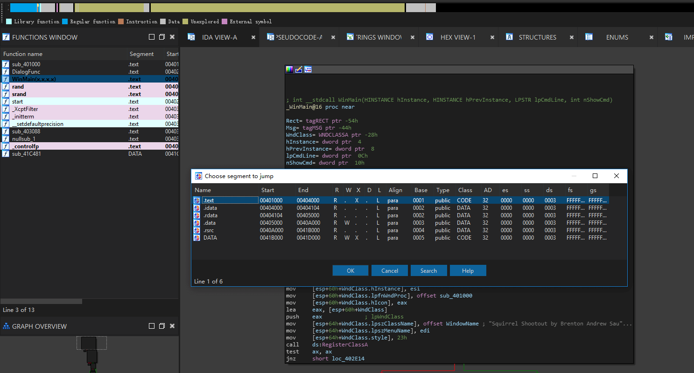This screenshot has width=694, height=373.
Task: Switch to the Enums tab
Action: (617, 37)
